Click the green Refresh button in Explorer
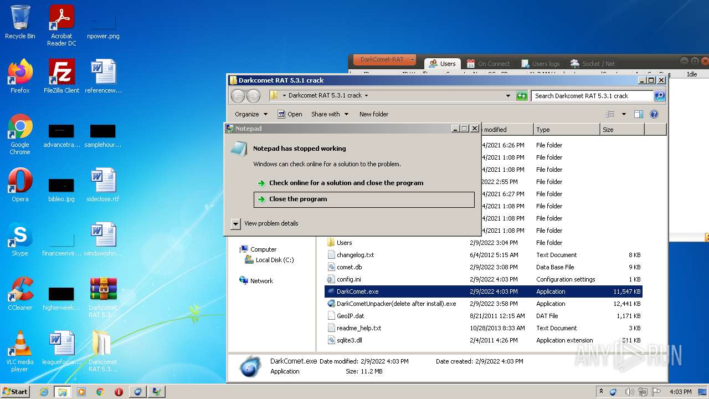 pyautogui.click(x=521, y=96)
